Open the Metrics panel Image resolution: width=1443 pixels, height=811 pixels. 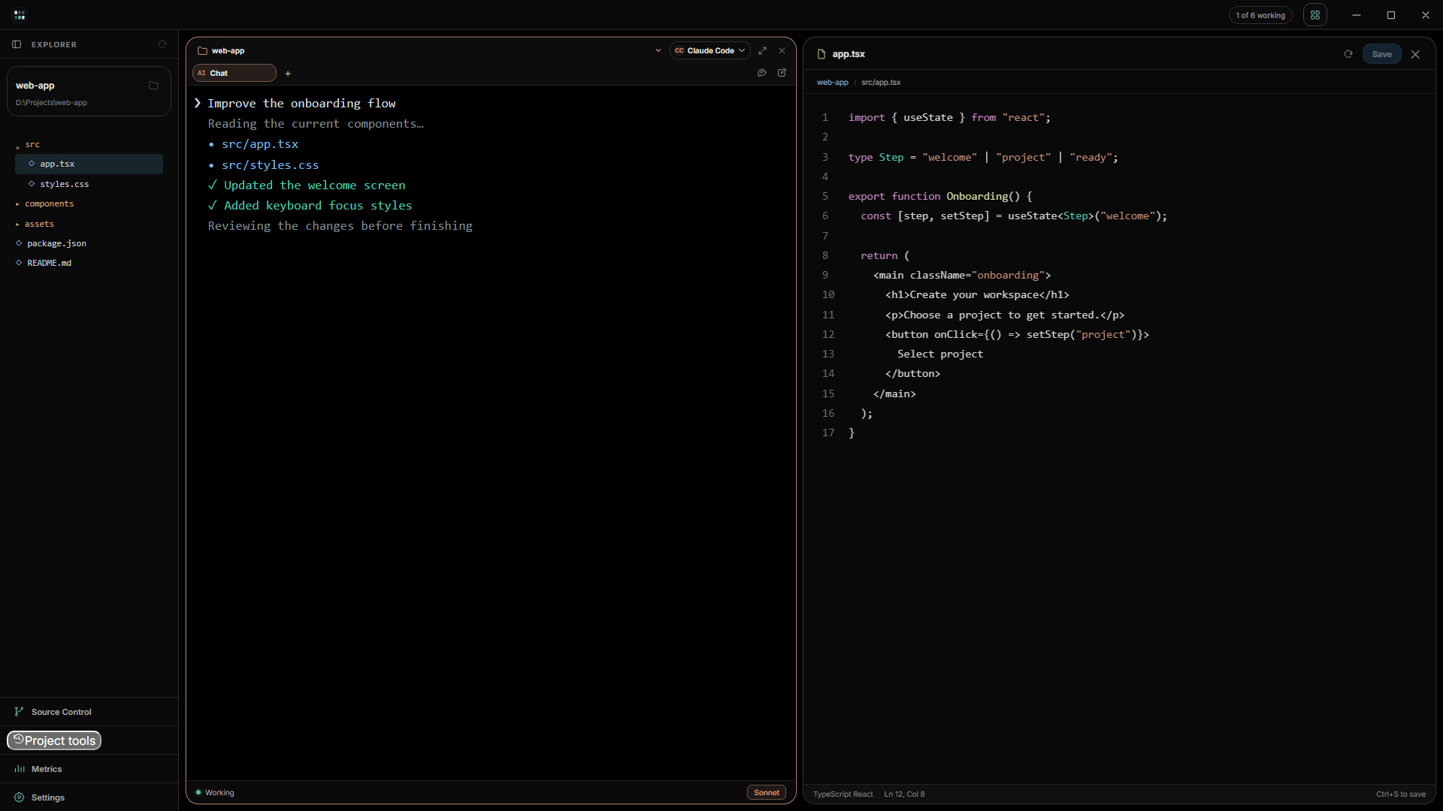point(89,769)
